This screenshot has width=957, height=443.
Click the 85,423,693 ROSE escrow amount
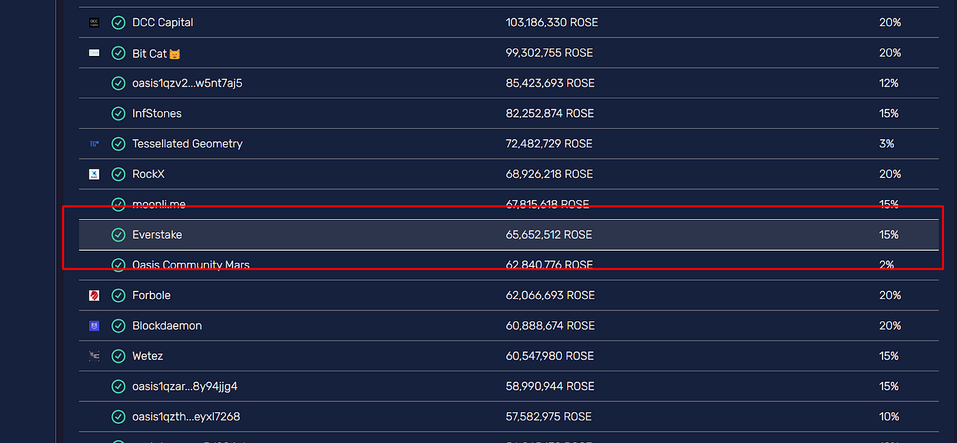point(550,83)
